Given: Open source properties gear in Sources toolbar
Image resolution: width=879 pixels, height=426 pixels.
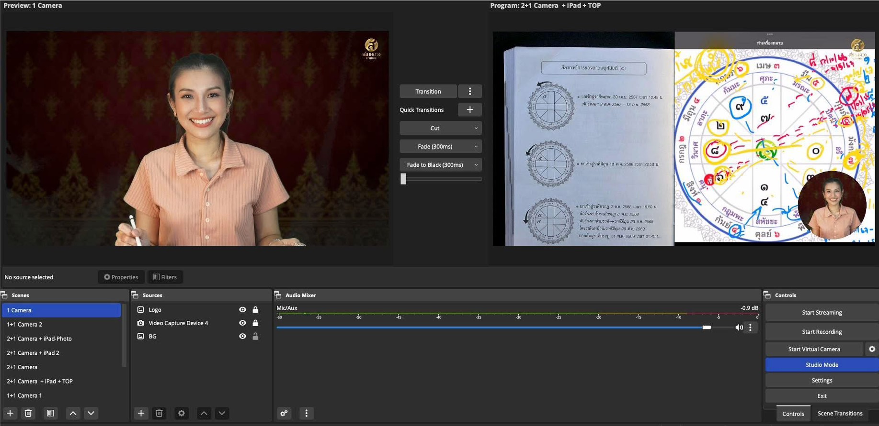Looking at the screenshot, I should [x=182, y=413].
